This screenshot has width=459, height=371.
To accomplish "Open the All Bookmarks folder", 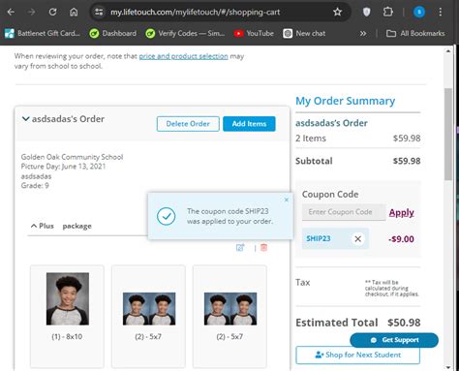I will click(x=415, y=33).
